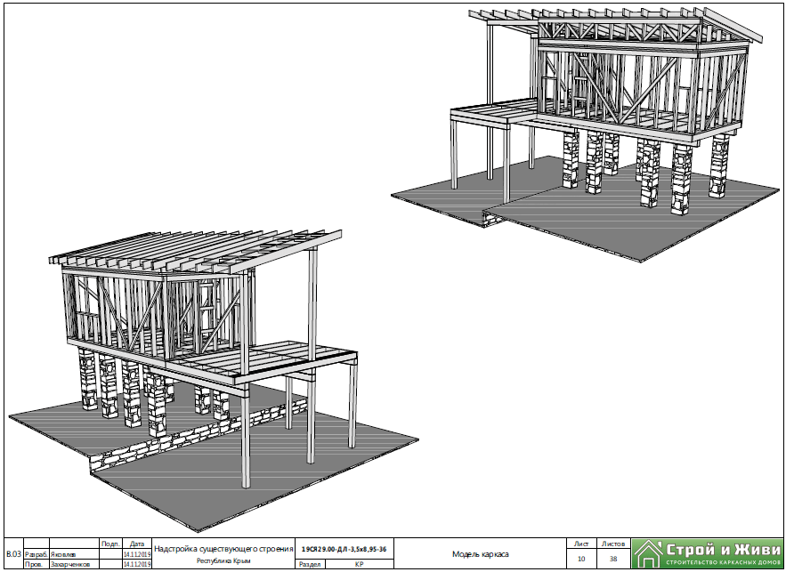Click the 'Подп.' column header

110,543
